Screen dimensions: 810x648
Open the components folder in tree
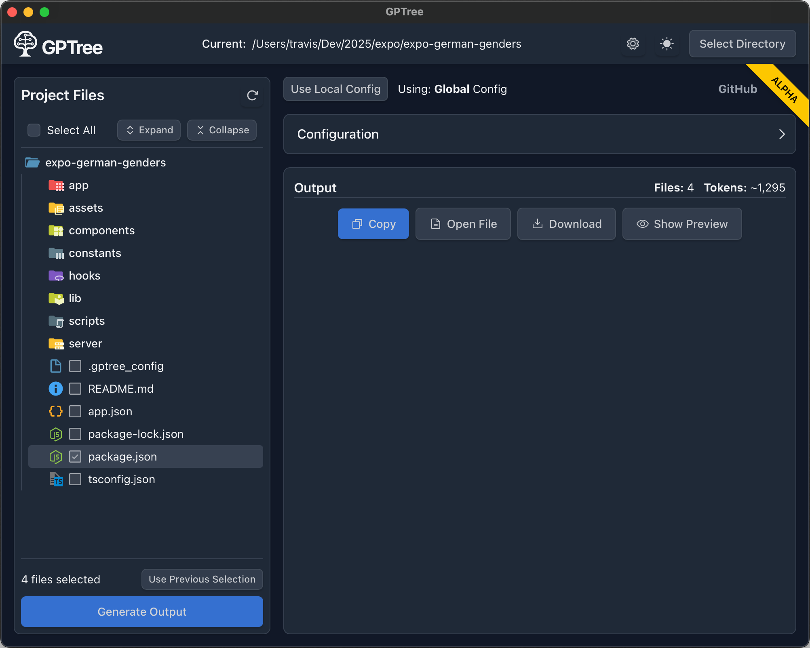[101, 231]
